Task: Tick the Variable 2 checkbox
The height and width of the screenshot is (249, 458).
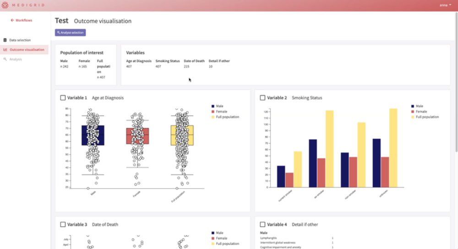Action: pyautogui.click(x=262, y=98)
